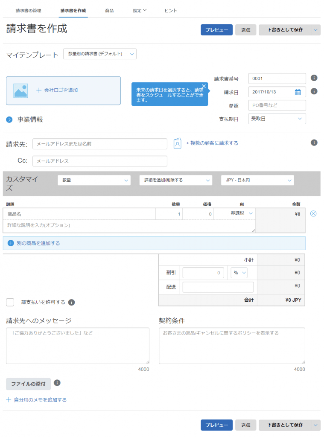
Task: Open arrow next to top 下書きとして保存
Action: (x=315, y=30)
